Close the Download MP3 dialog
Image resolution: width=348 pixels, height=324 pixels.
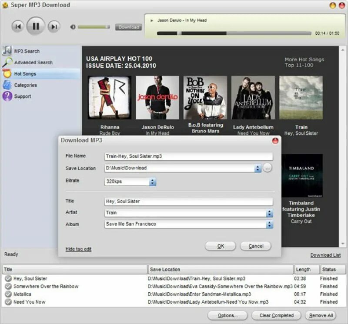(x=275, y=141)
